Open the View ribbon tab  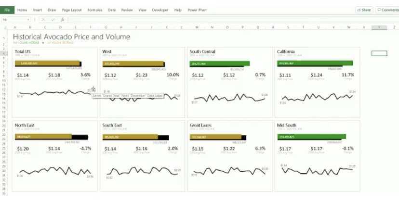[x=143, y=10]
